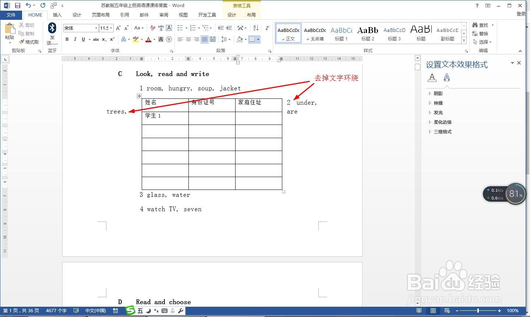Click the bullet list icon
This screenshot has height=317, width=530.
tap(180, 28)
